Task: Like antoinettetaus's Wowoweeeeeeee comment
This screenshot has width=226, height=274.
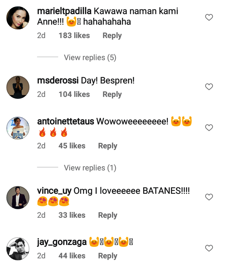Action: click(x=209, y=128)
